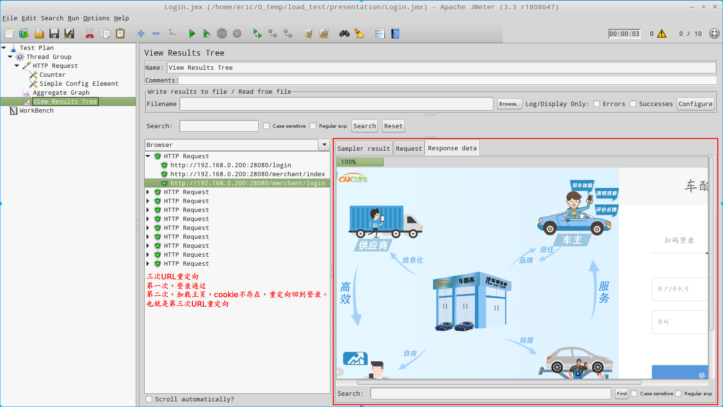Tick the Successes checkbox
723x407 pixels.
coord(633,104)
